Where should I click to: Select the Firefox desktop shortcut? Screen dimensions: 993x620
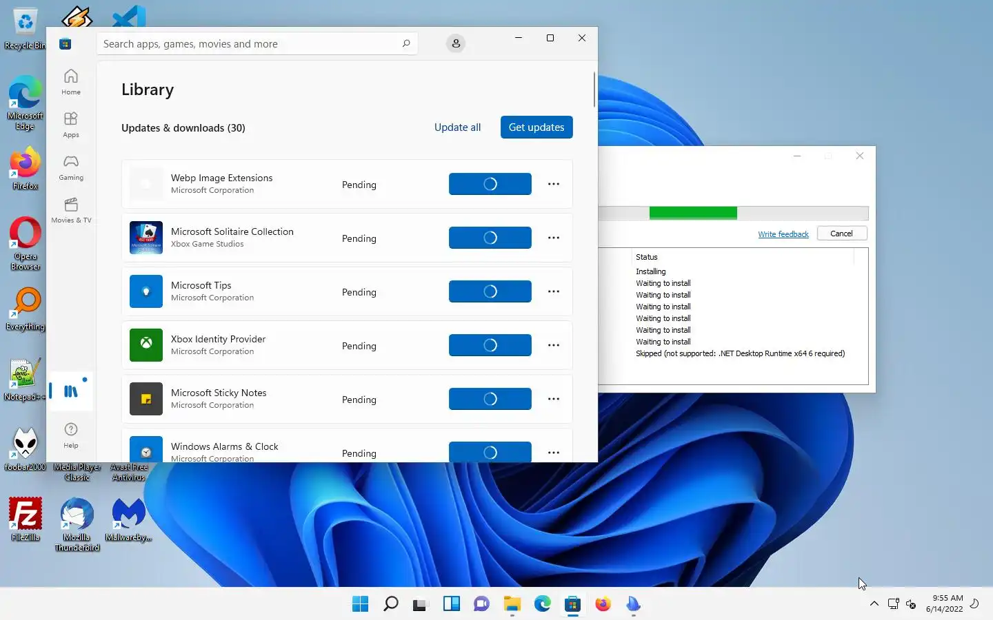26,169
